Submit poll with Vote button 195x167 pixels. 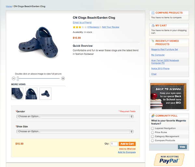[x=182, y=147]
